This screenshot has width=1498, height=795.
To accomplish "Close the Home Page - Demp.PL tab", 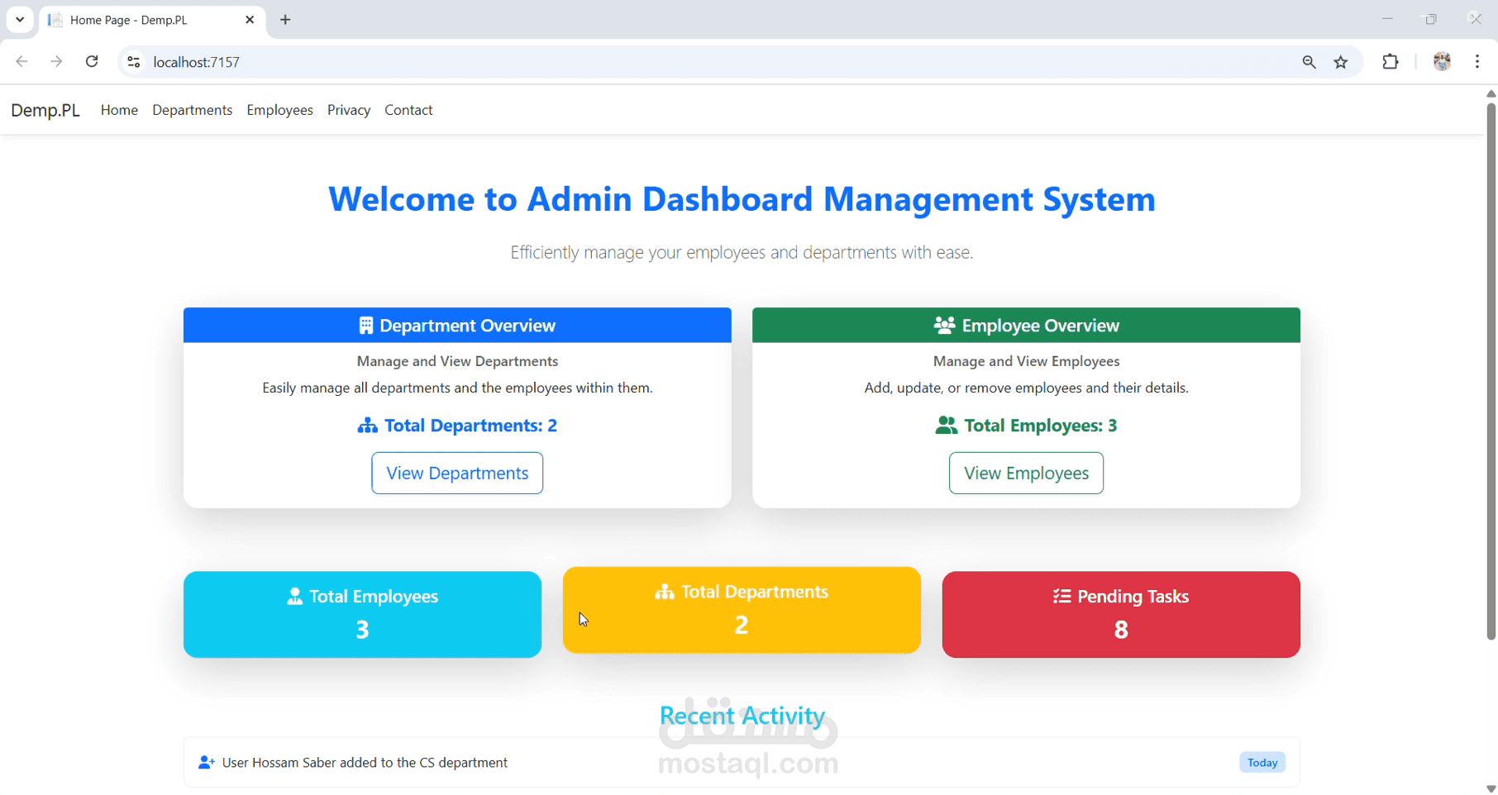I will click(250, 20).
